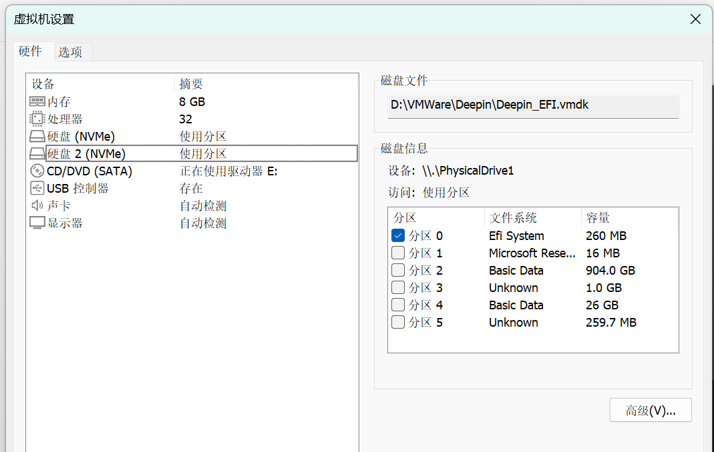Click the 自动检测 summary for 显示器
This screenshot has width=714, height=452.
202,223
